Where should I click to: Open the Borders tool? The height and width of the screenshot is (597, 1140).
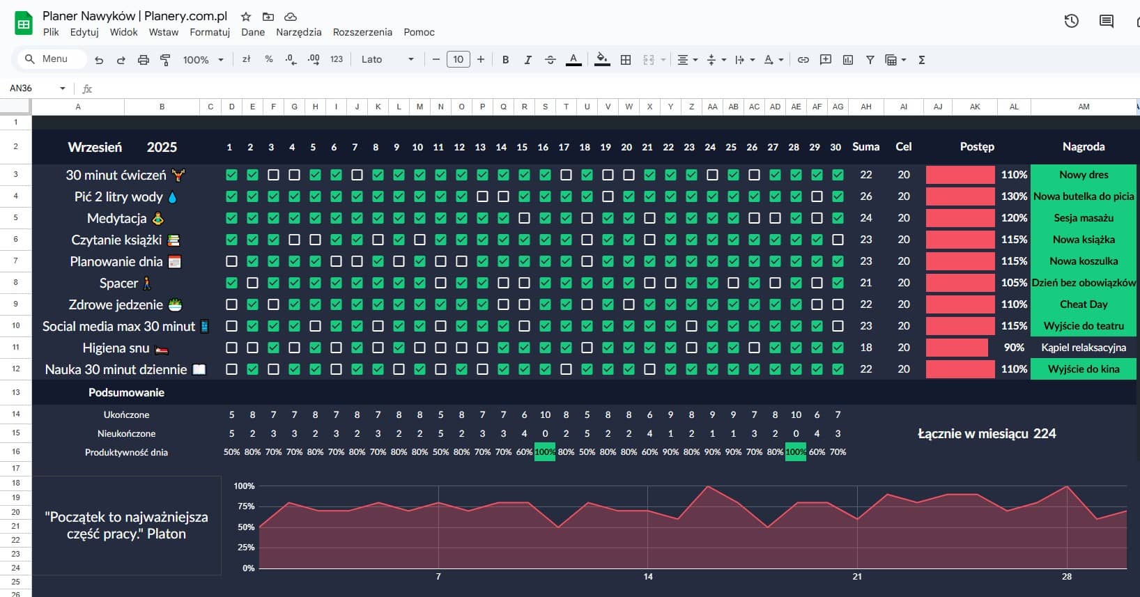(x=626, y=60)
